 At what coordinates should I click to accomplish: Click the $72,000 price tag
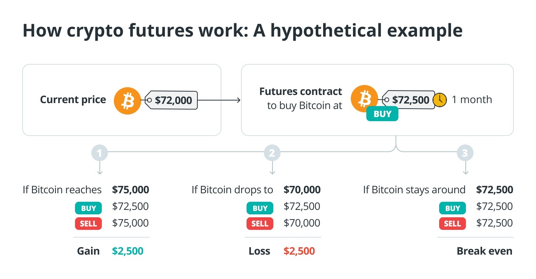click(172, 100)
